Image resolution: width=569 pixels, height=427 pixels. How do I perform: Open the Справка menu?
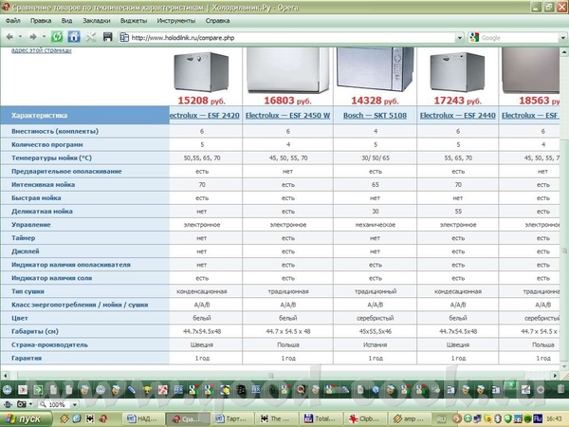coord(217,21)
